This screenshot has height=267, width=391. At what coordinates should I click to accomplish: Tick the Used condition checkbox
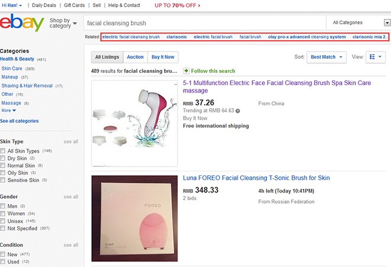click(x=3, y=261)
